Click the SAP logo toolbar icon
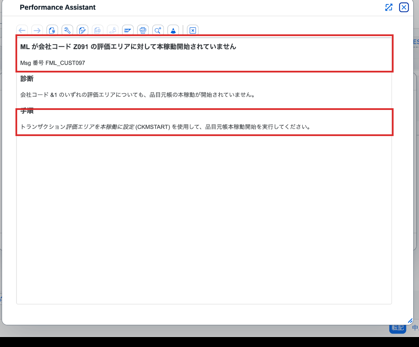Image resolution: width=419 pixels, height=347 pixels. [128, 30]
